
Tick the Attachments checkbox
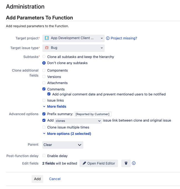(44, 83)
